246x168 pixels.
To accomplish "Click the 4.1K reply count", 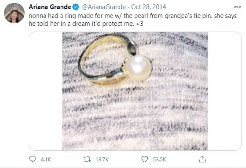I will click(46, 159).
